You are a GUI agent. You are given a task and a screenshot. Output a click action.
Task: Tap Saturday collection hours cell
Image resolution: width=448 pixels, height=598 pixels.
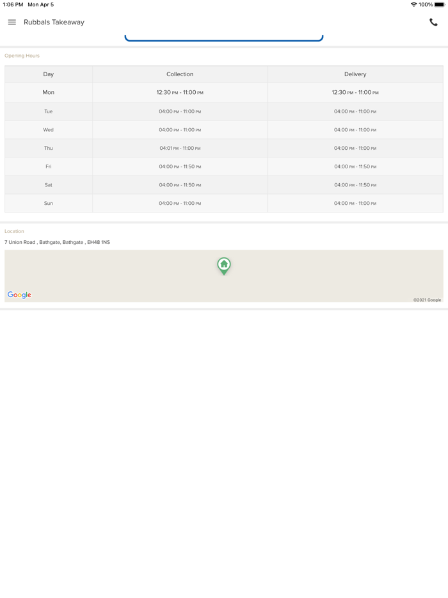(x=180, y=185)
